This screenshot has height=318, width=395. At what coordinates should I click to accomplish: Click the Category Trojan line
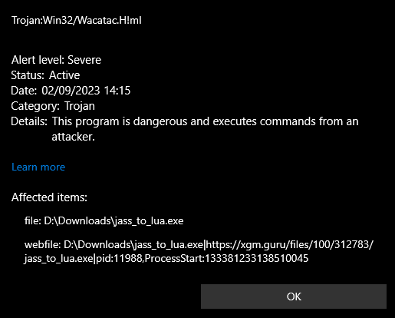pyautogui.click(x=53, y=106)
